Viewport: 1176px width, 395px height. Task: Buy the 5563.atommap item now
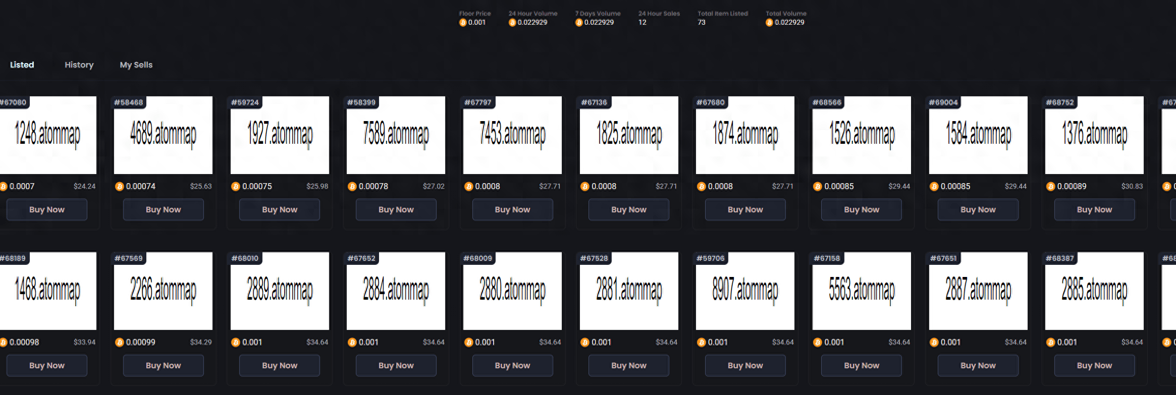862,365
